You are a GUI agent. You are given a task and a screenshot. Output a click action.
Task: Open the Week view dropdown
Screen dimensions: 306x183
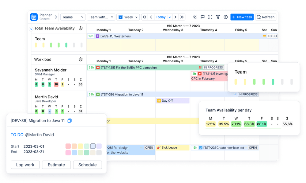point(128,17)
